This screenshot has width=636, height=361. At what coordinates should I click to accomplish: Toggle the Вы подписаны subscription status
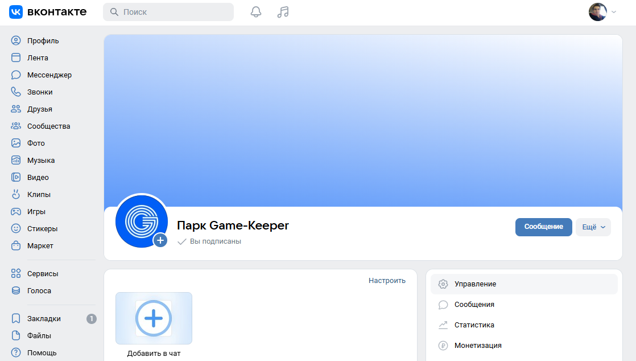[x=209, y=241]
